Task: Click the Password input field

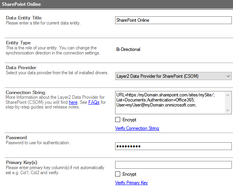Action: pos(173,146)
